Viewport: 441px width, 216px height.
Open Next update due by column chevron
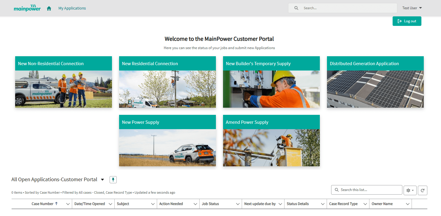click(280, 204)
